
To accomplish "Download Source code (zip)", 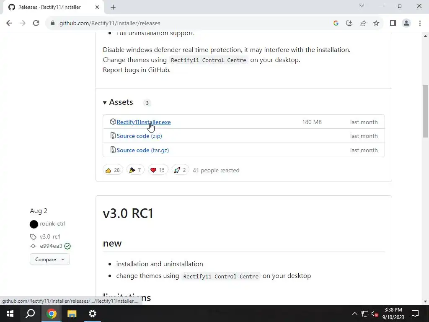I will [x=139, y=136].
